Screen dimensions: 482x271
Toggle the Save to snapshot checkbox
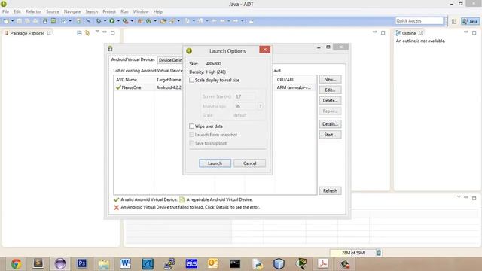click(x=191, y=143)
